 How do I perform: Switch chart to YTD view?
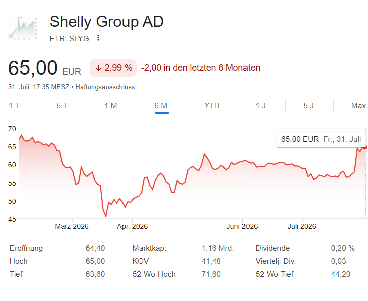pos(212,106)
